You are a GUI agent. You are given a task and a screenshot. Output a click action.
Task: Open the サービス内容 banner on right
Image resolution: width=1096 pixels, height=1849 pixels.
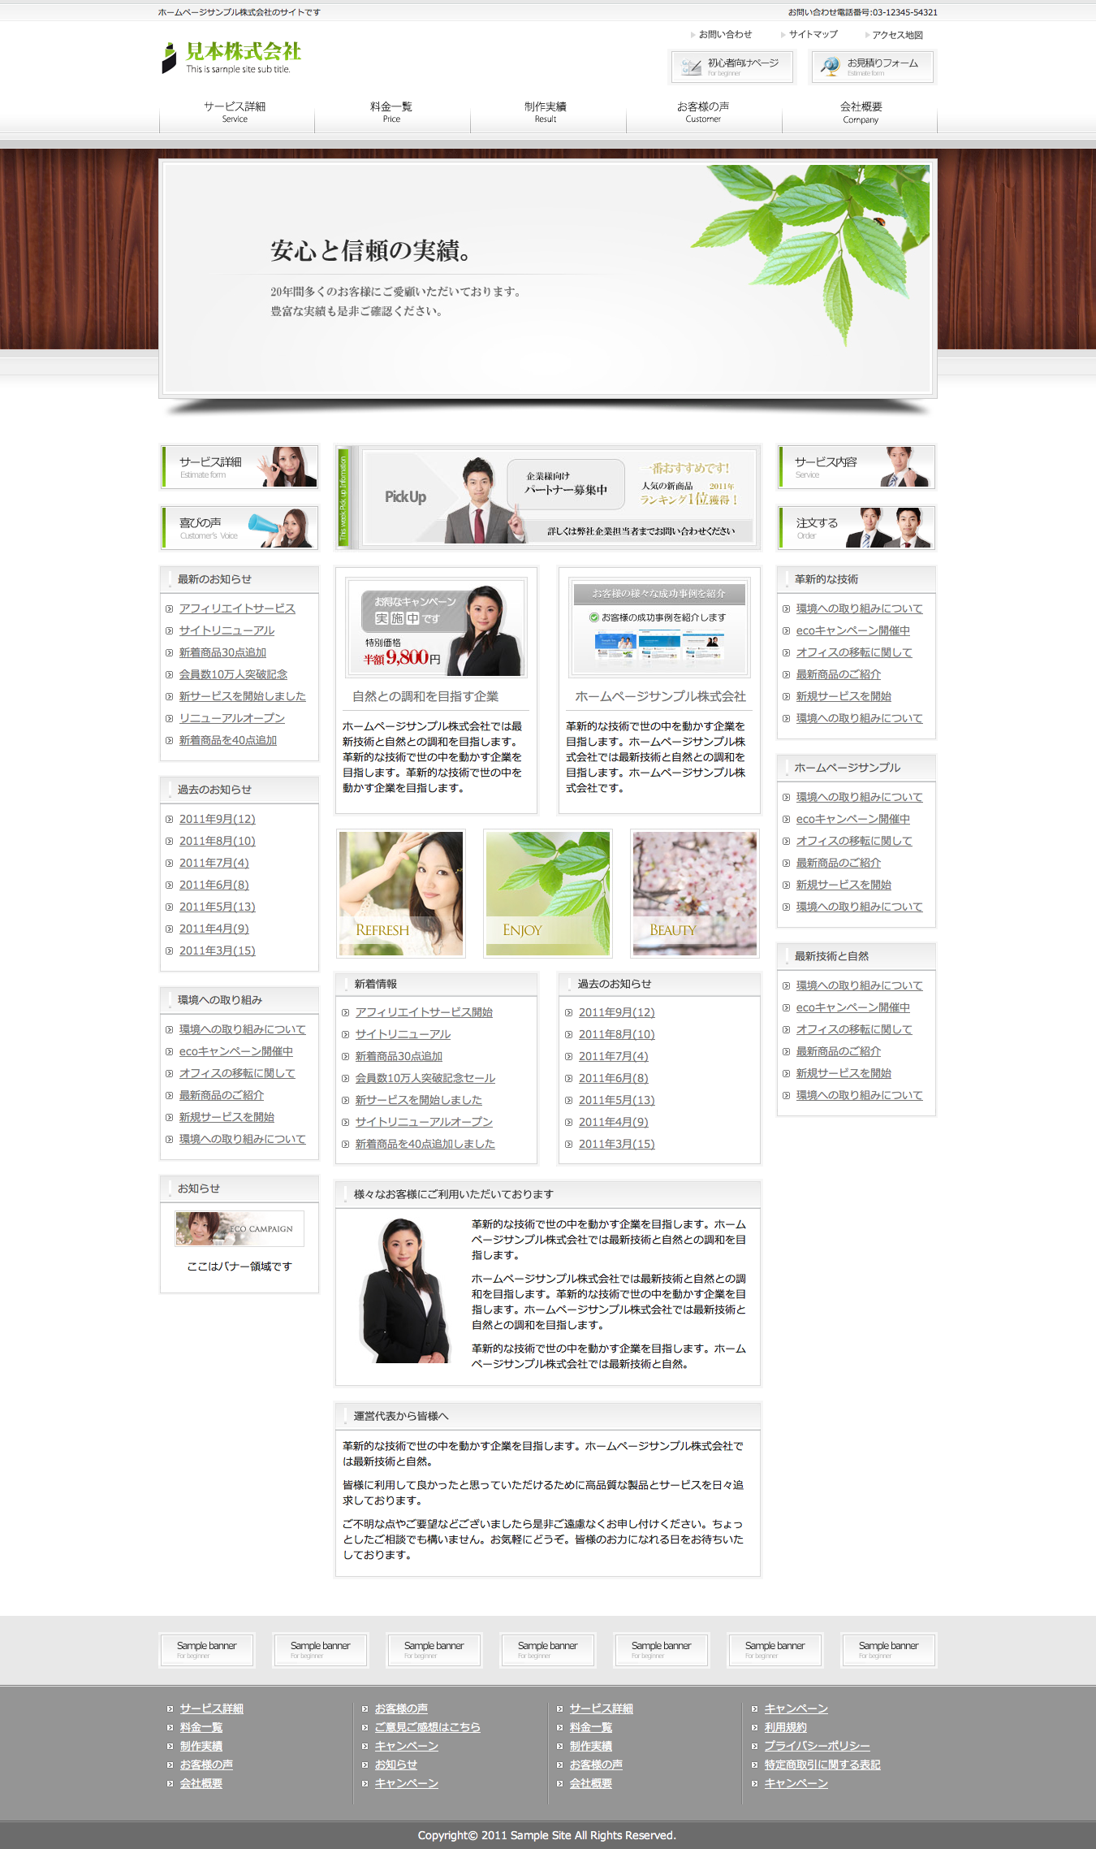click(x=856, y=467)
